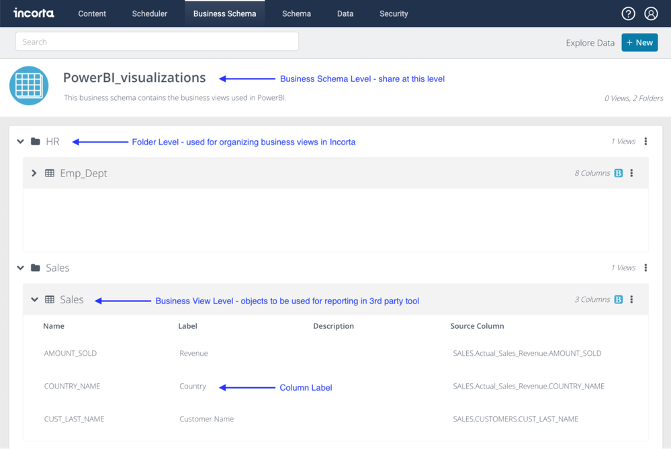671x449 pixels.
Task: Click the blue B badge on Emp_Dept
Action: click(618, 173)
